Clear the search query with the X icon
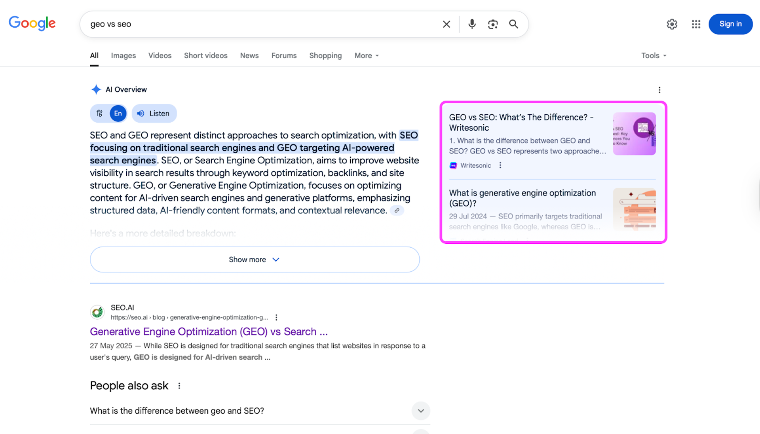760x434 pixels. (446, 24)
